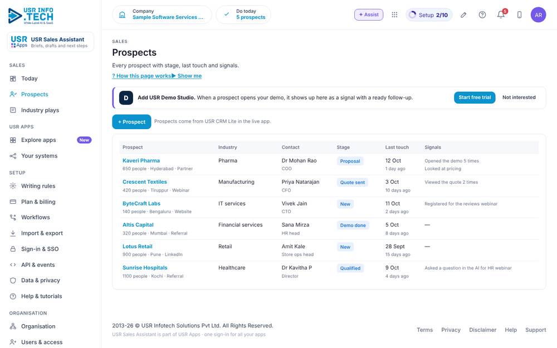Open the apps grid icon in header
557x348 pixels.
pyautogui.click(x=394, y=14)
